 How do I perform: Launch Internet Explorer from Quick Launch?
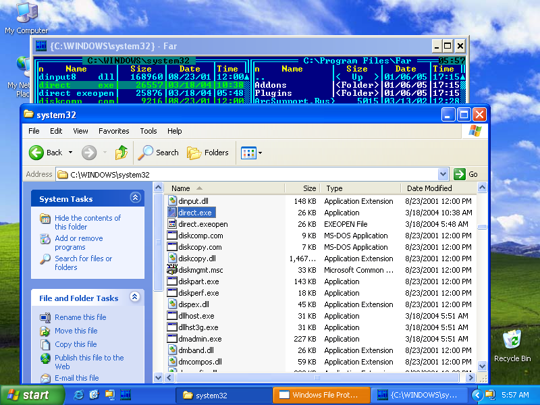point(78,395)
